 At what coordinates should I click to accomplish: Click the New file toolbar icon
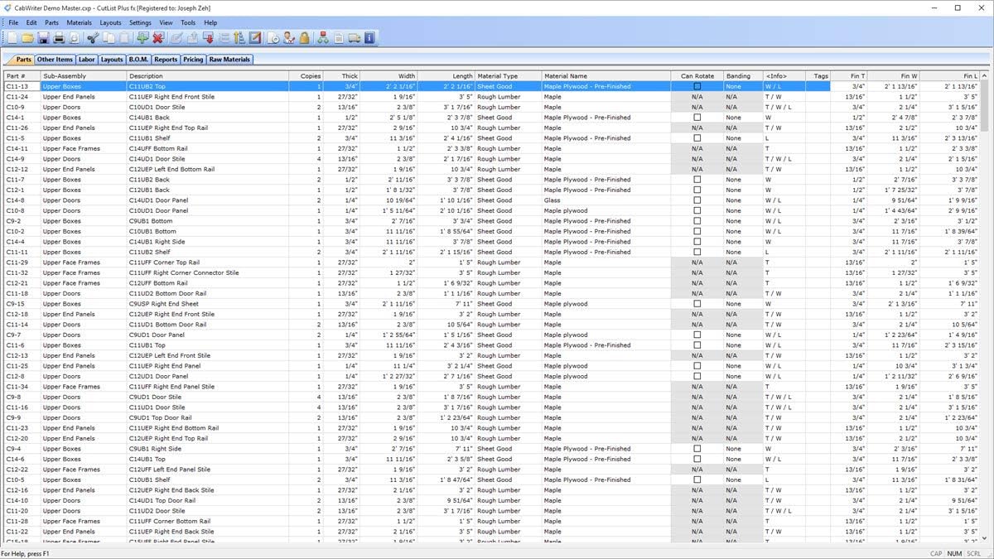click(x=13, y=38)
